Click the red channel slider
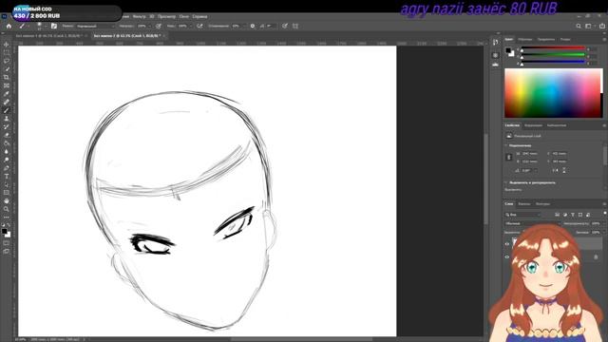This screenshot has width=608, height=342. pos(553,48)
